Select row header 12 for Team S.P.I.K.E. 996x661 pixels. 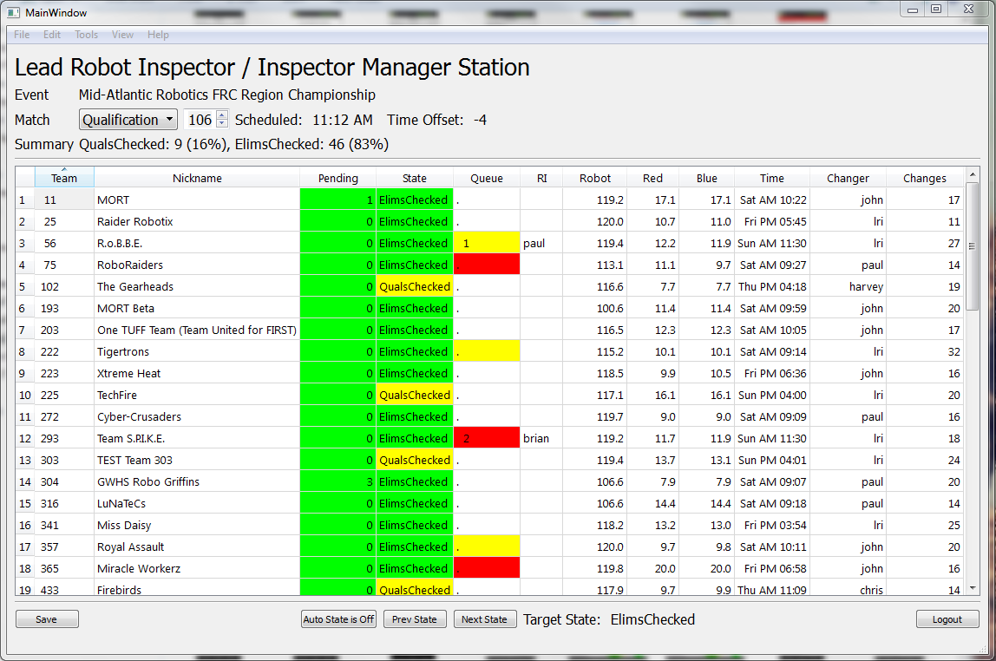[24, 438]
